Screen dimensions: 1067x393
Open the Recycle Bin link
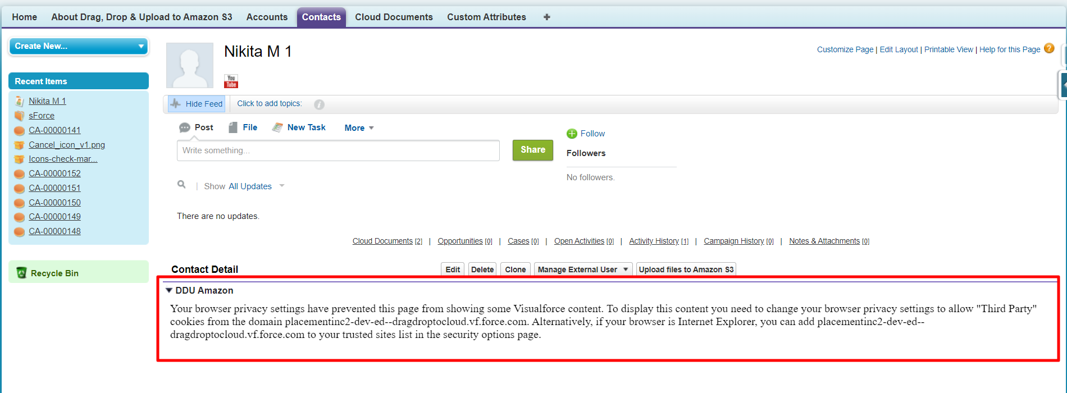[x=54, y=273]
